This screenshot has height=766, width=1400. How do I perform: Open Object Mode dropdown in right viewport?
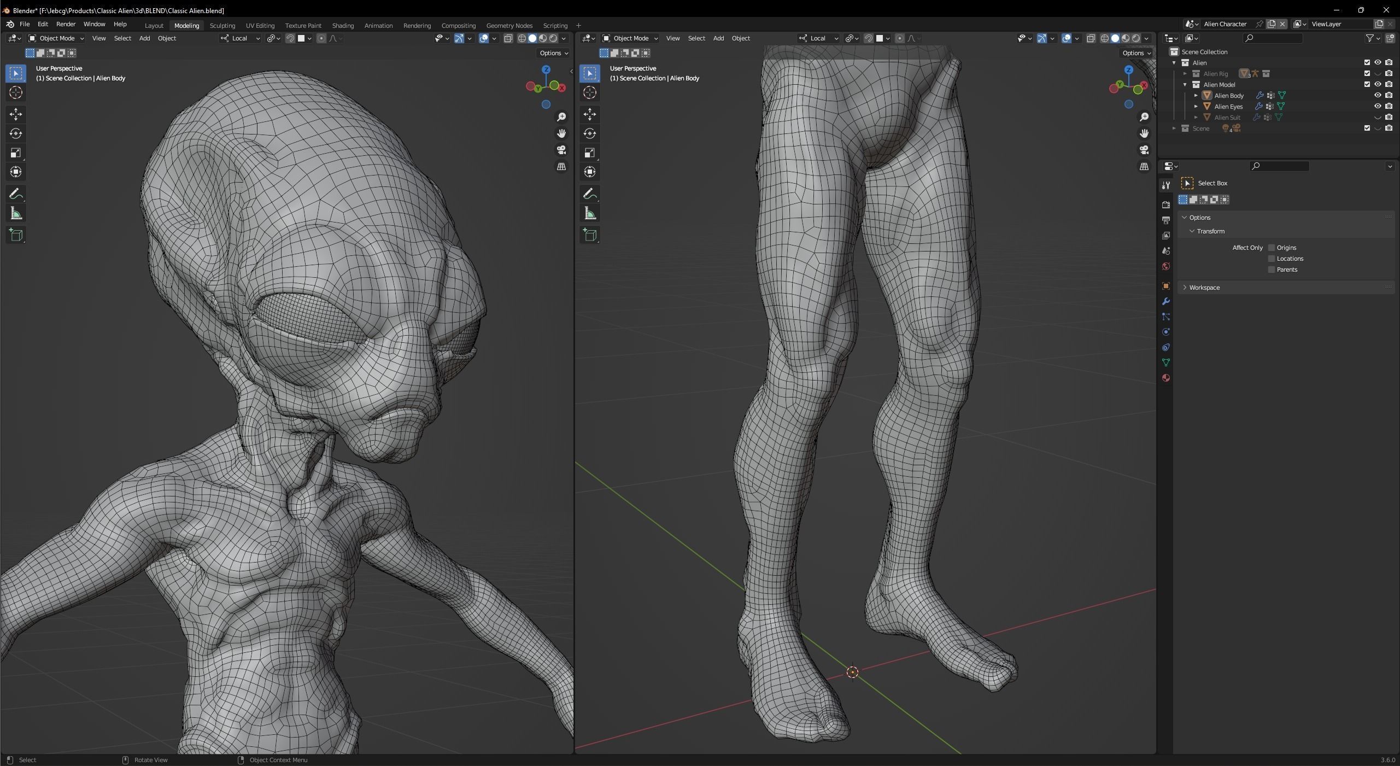pyautogui.click(x=630, y=38)
